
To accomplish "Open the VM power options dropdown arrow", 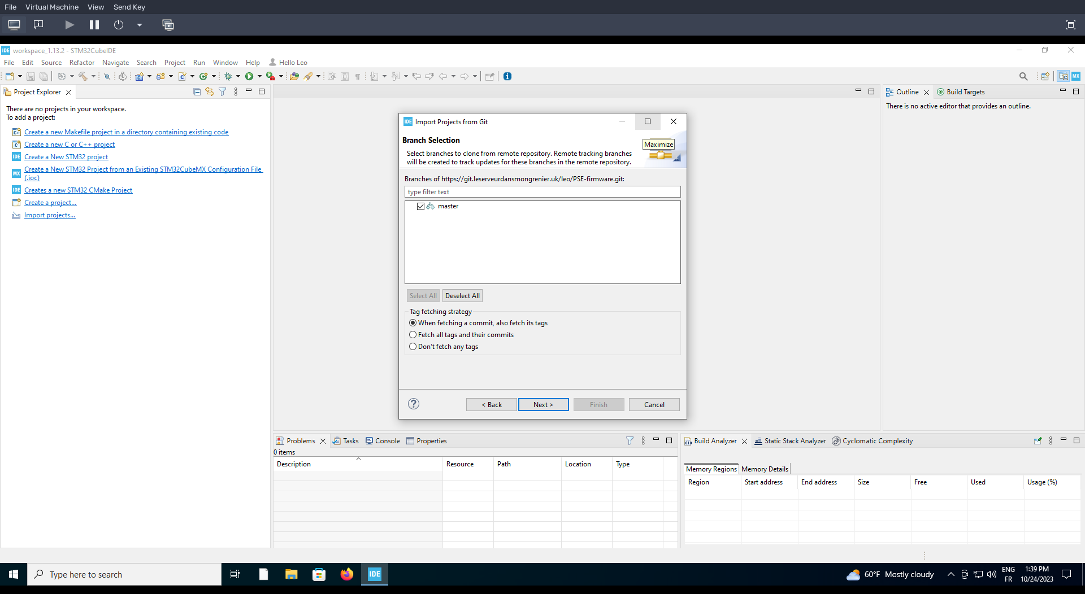I will (x=139, y=25).
